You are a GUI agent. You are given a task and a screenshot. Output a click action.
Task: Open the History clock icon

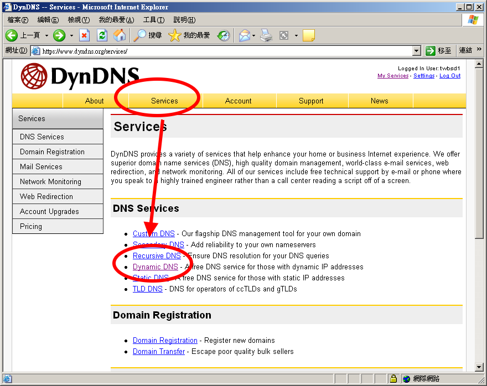pos(224,35)
